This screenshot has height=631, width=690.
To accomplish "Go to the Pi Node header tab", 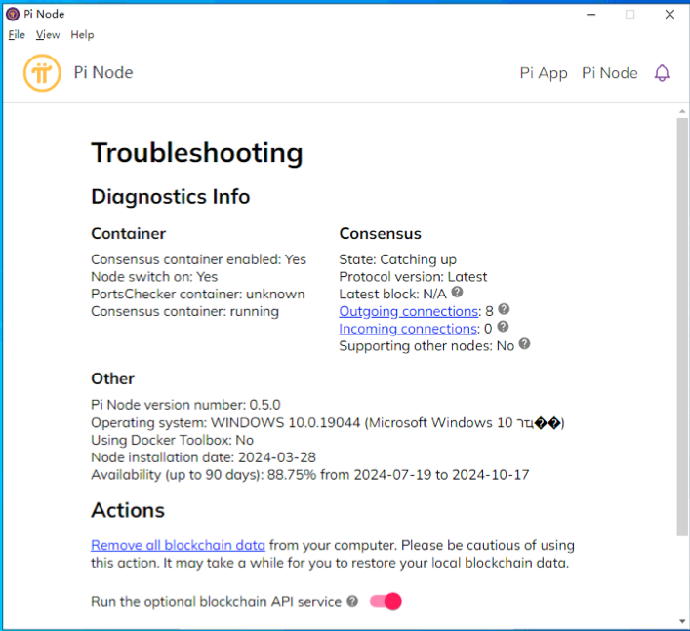I will click(609, 73).
